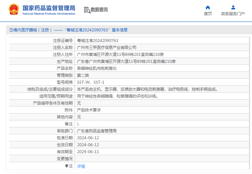Click the 产品储存条件及有效期 label
Viewport: 252px width, 174px height.
53,103
